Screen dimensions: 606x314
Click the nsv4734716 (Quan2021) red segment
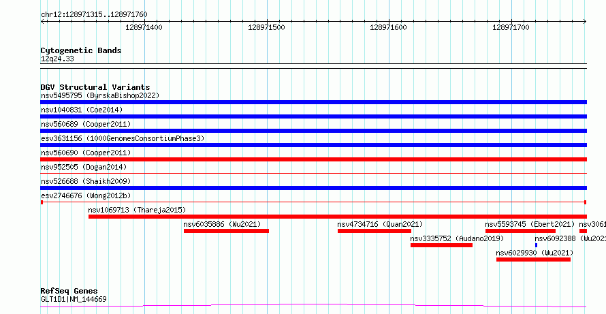(374, 231)
